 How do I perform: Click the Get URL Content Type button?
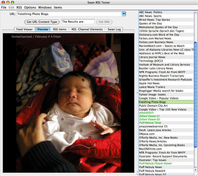[x=42, y=22]
